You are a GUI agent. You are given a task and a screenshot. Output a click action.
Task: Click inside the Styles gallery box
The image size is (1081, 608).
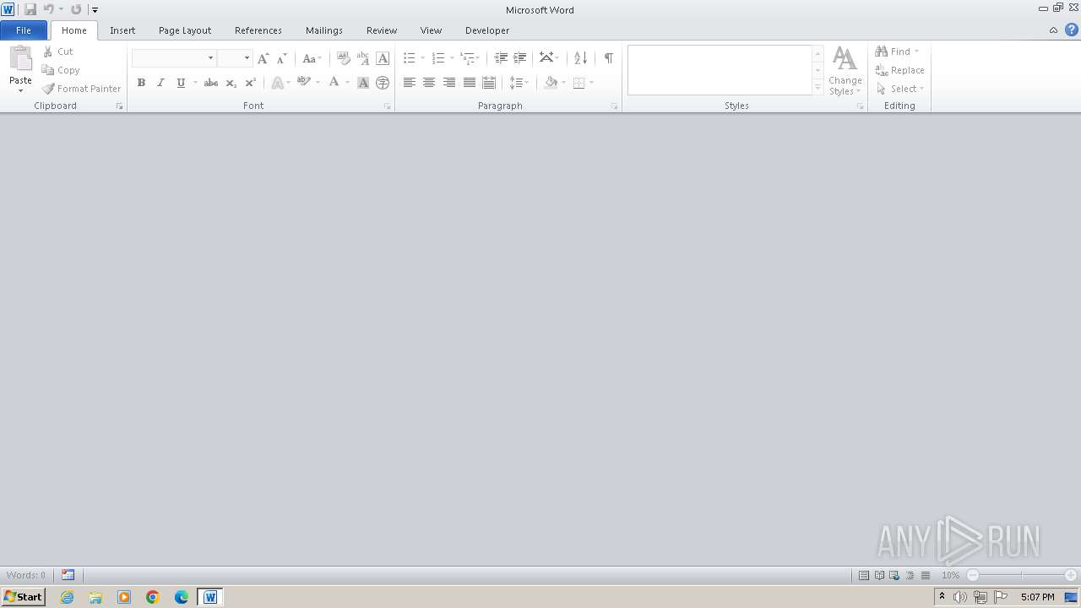pos(720,70)
